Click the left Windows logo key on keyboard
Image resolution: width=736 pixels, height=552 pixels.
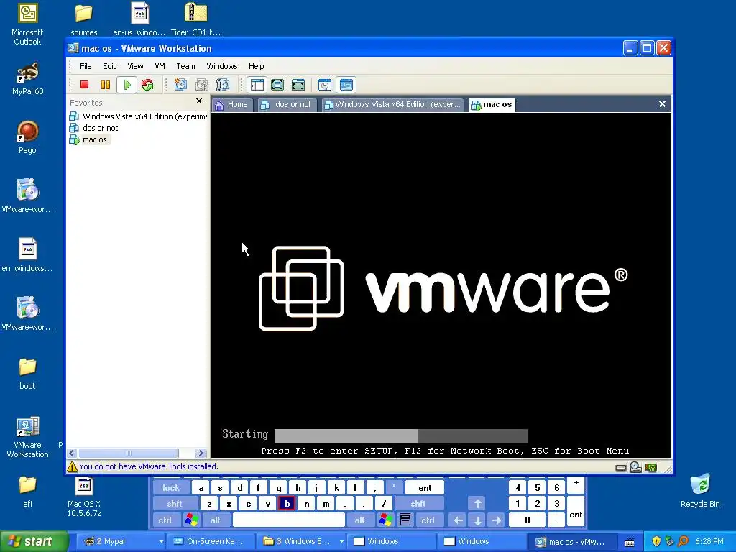click(191, 520)
